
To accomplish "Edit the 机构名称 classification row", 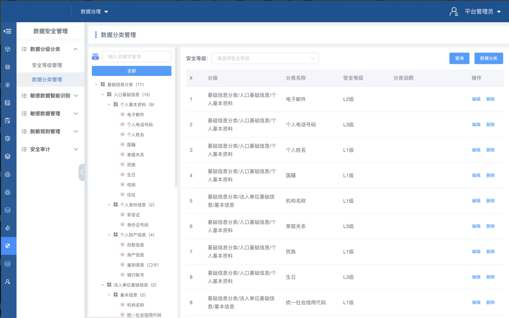I will pos(476,201).
